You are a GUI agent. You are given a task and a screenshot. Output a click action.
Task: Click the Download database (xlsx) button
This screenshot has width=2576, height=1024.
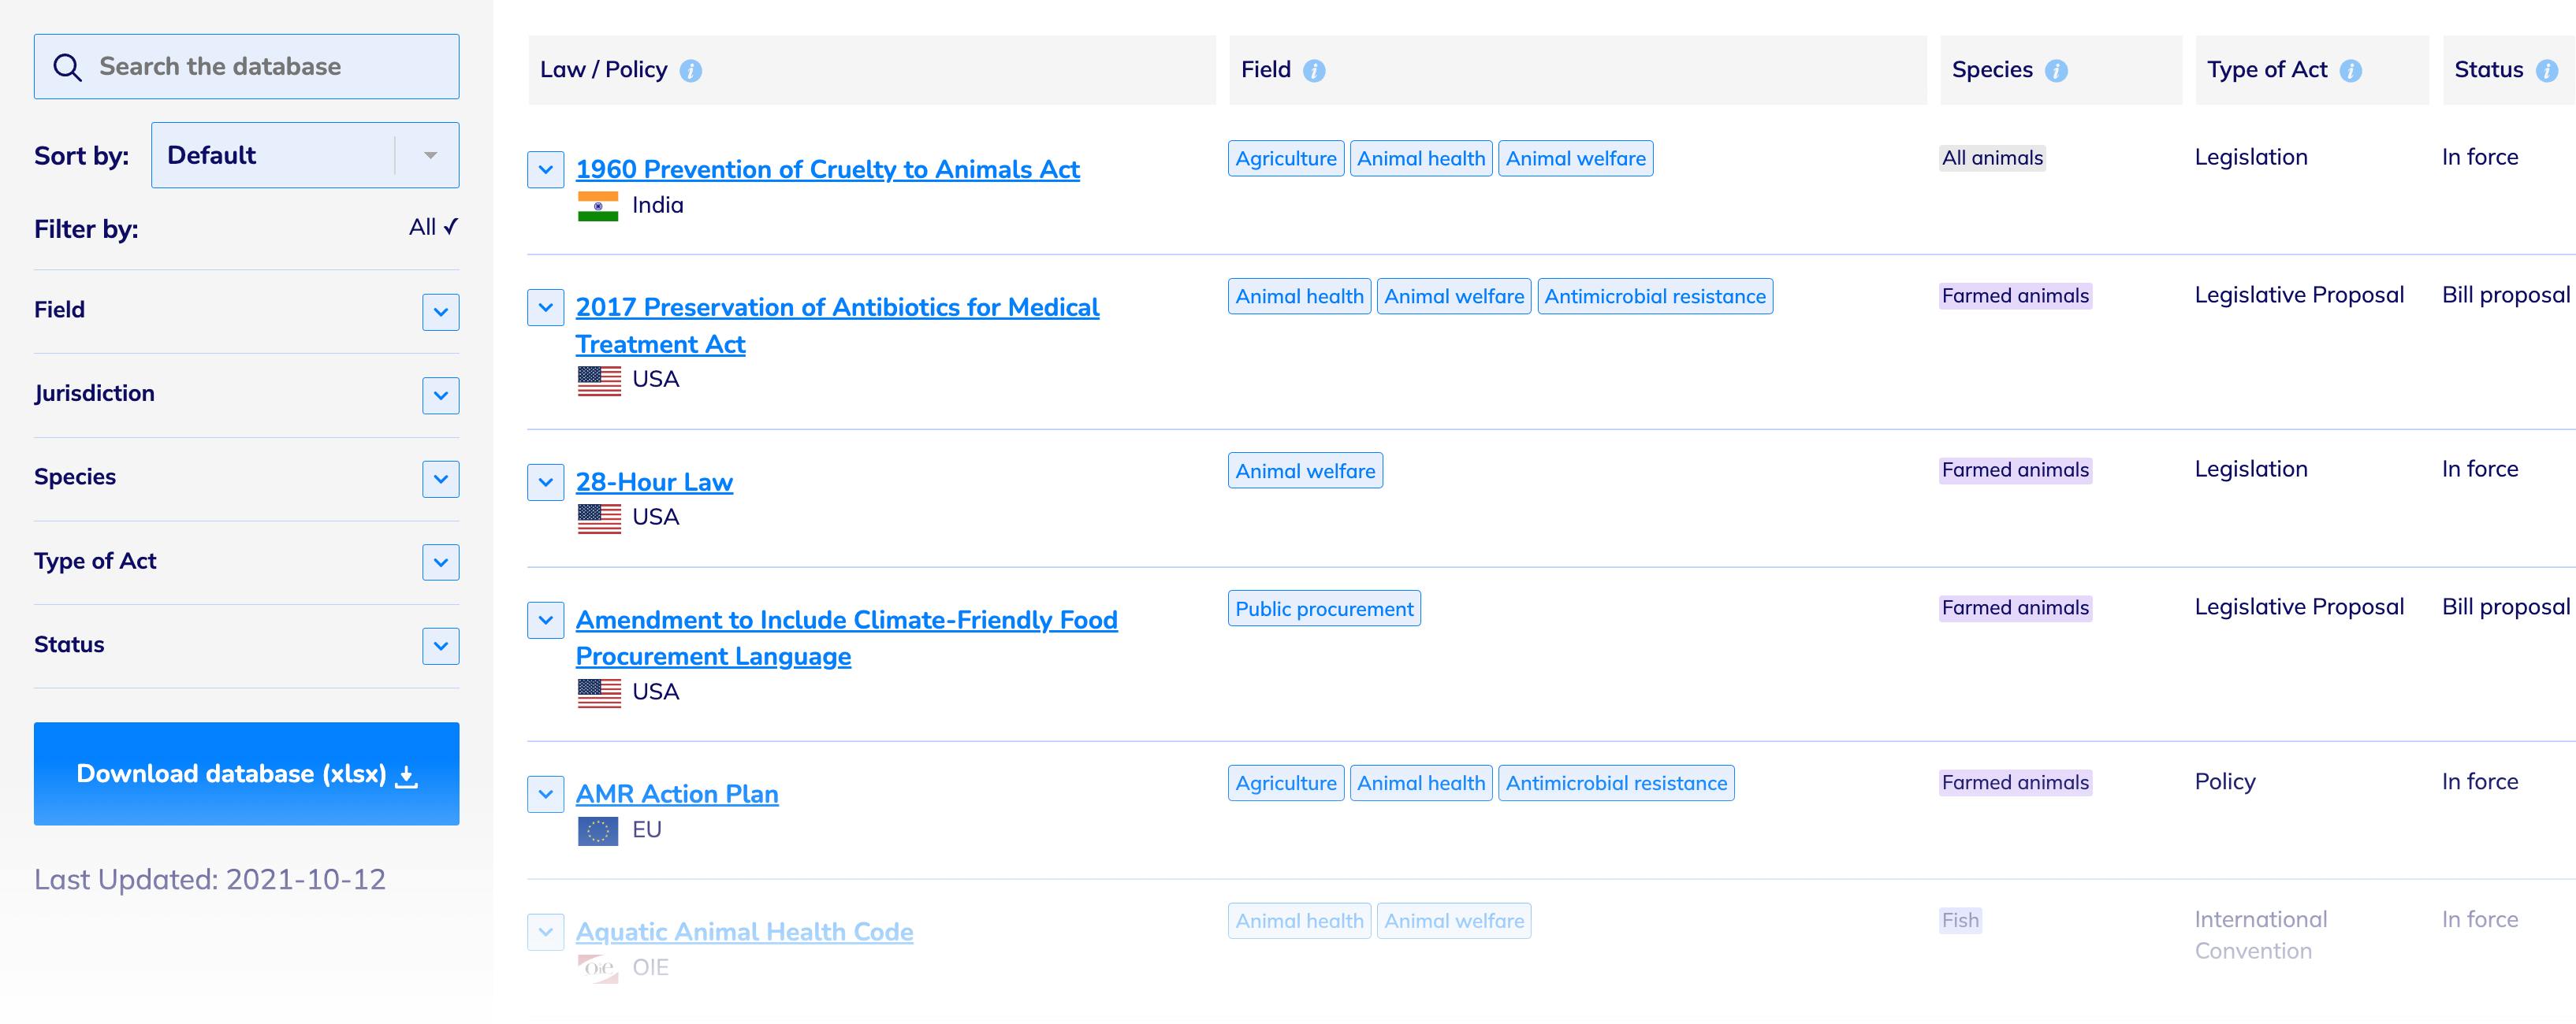(246, 774)
